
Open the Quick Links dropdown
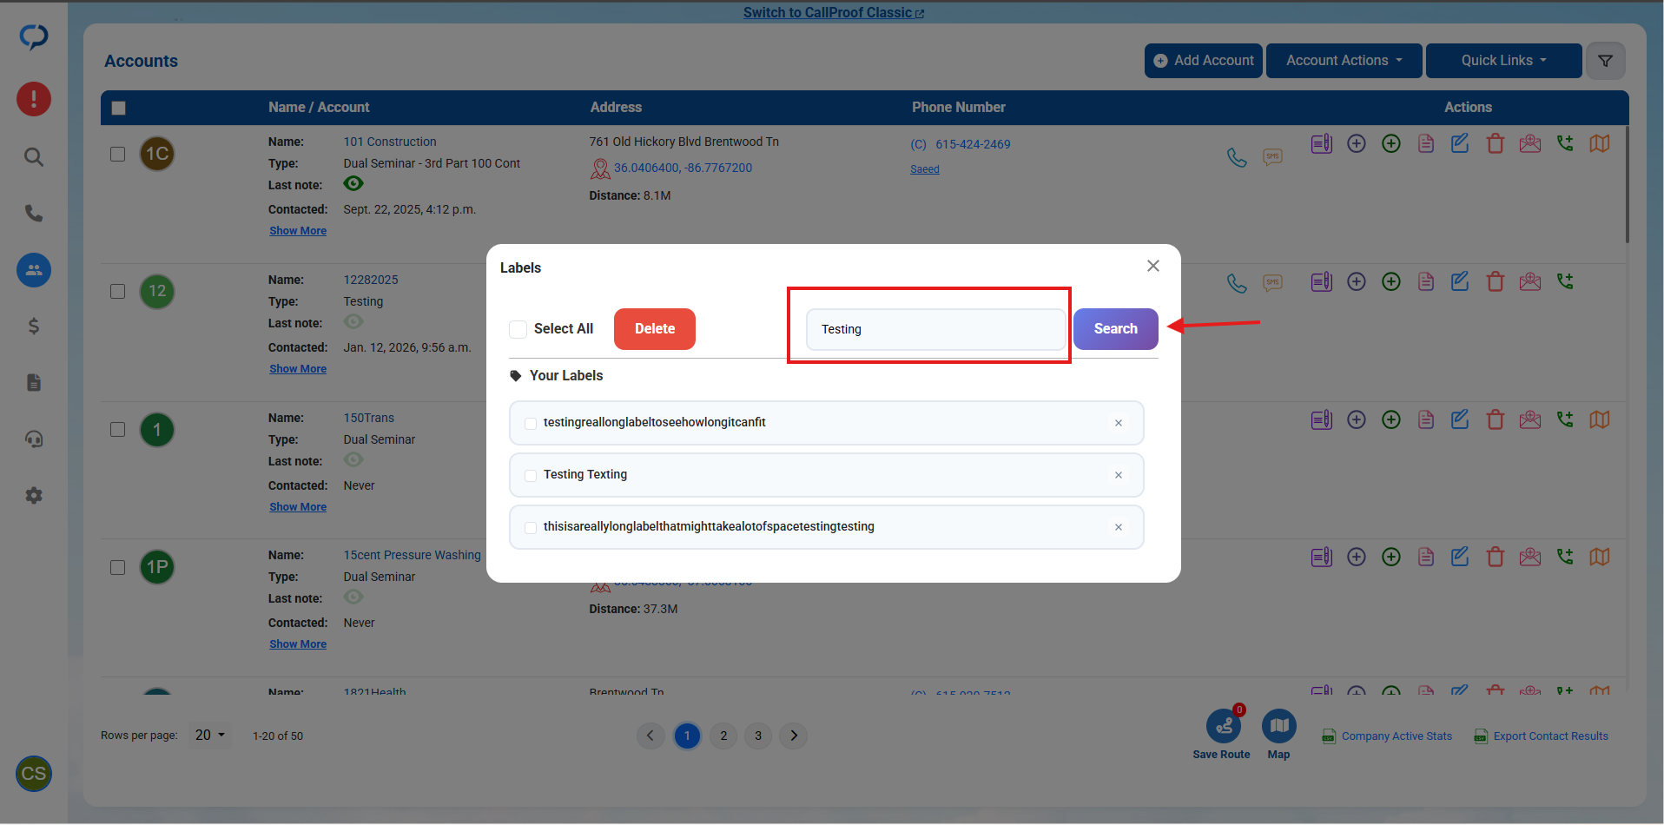coord(1503,61)
